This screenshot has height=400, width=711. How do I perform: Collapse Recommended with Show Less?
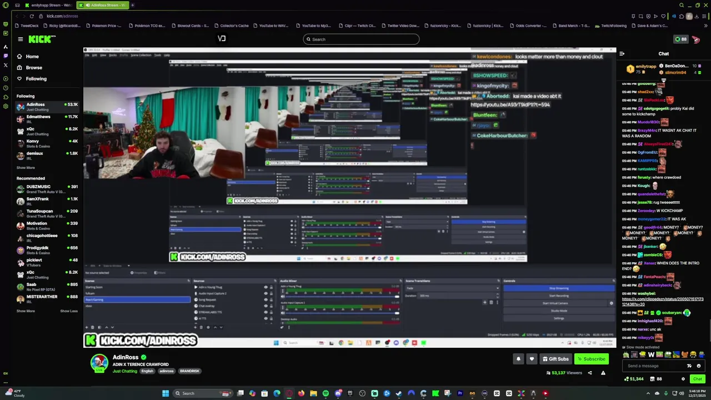click(x=69, y=311)
